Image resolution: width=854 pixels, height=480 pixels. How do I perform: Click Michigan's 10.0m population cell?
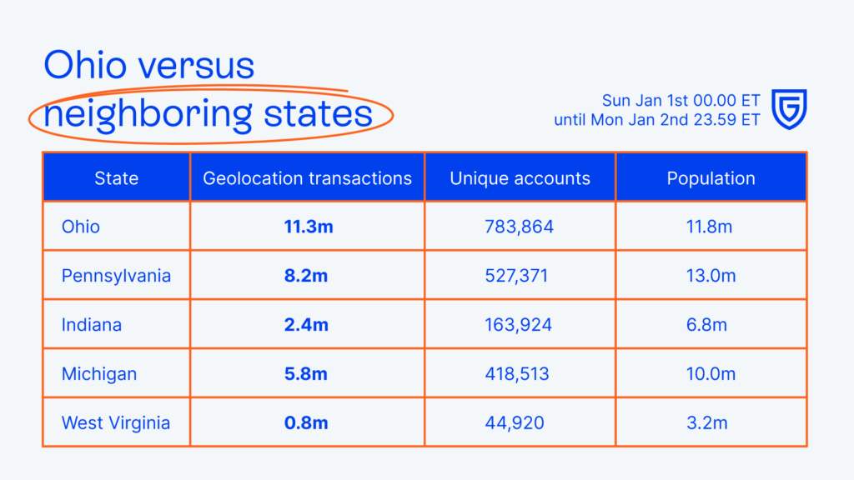coord(711,374)
